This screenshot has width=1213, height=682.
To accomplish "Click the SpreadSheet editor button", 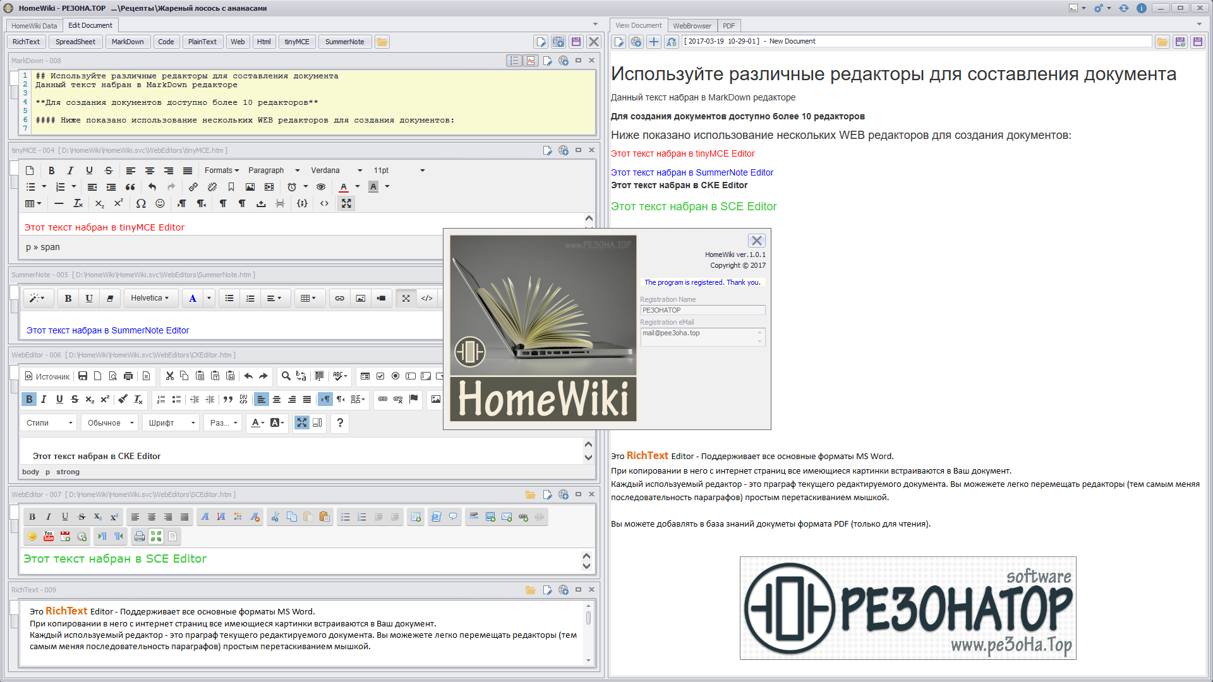I will coord(75,42).
